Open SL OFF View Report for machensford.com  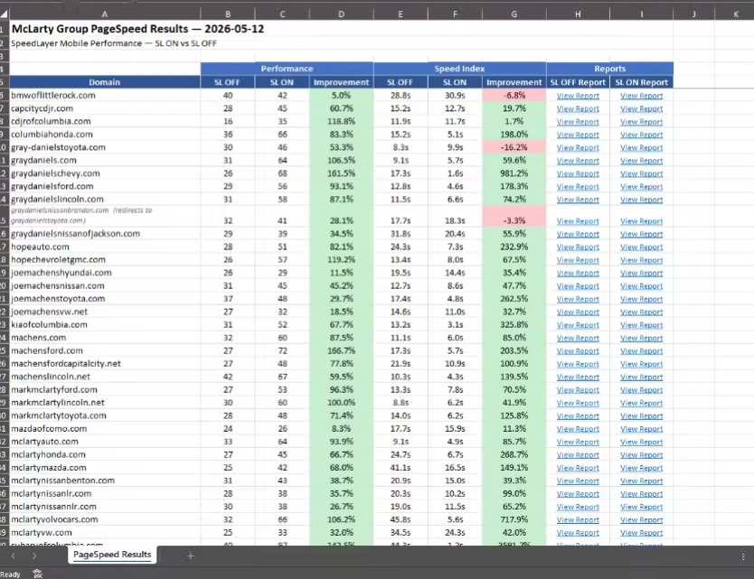578,350
